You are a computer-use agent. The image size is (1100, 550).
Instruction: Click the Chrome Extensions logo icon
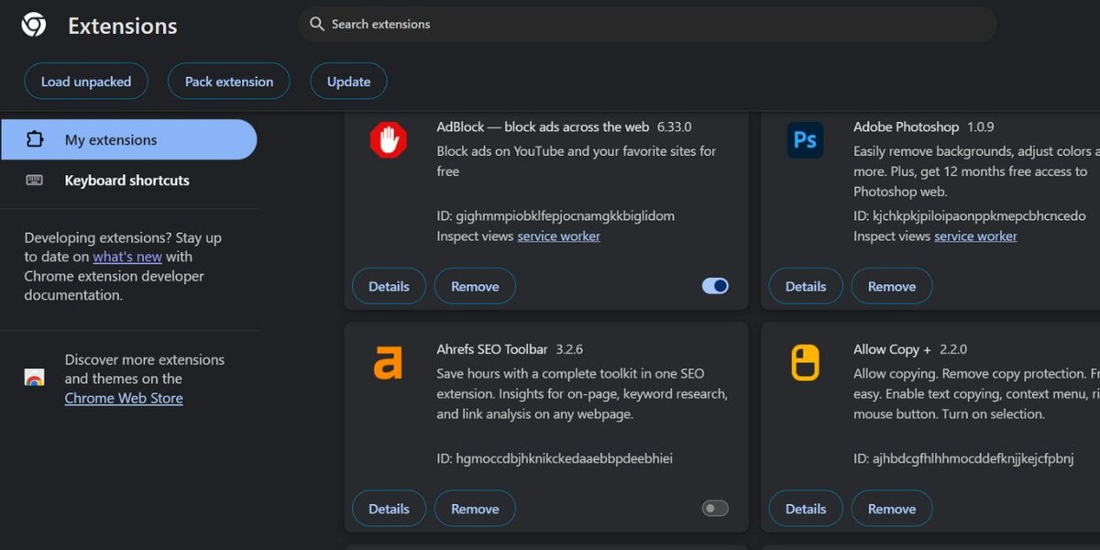pyautogui.click(x=33, y=25)
